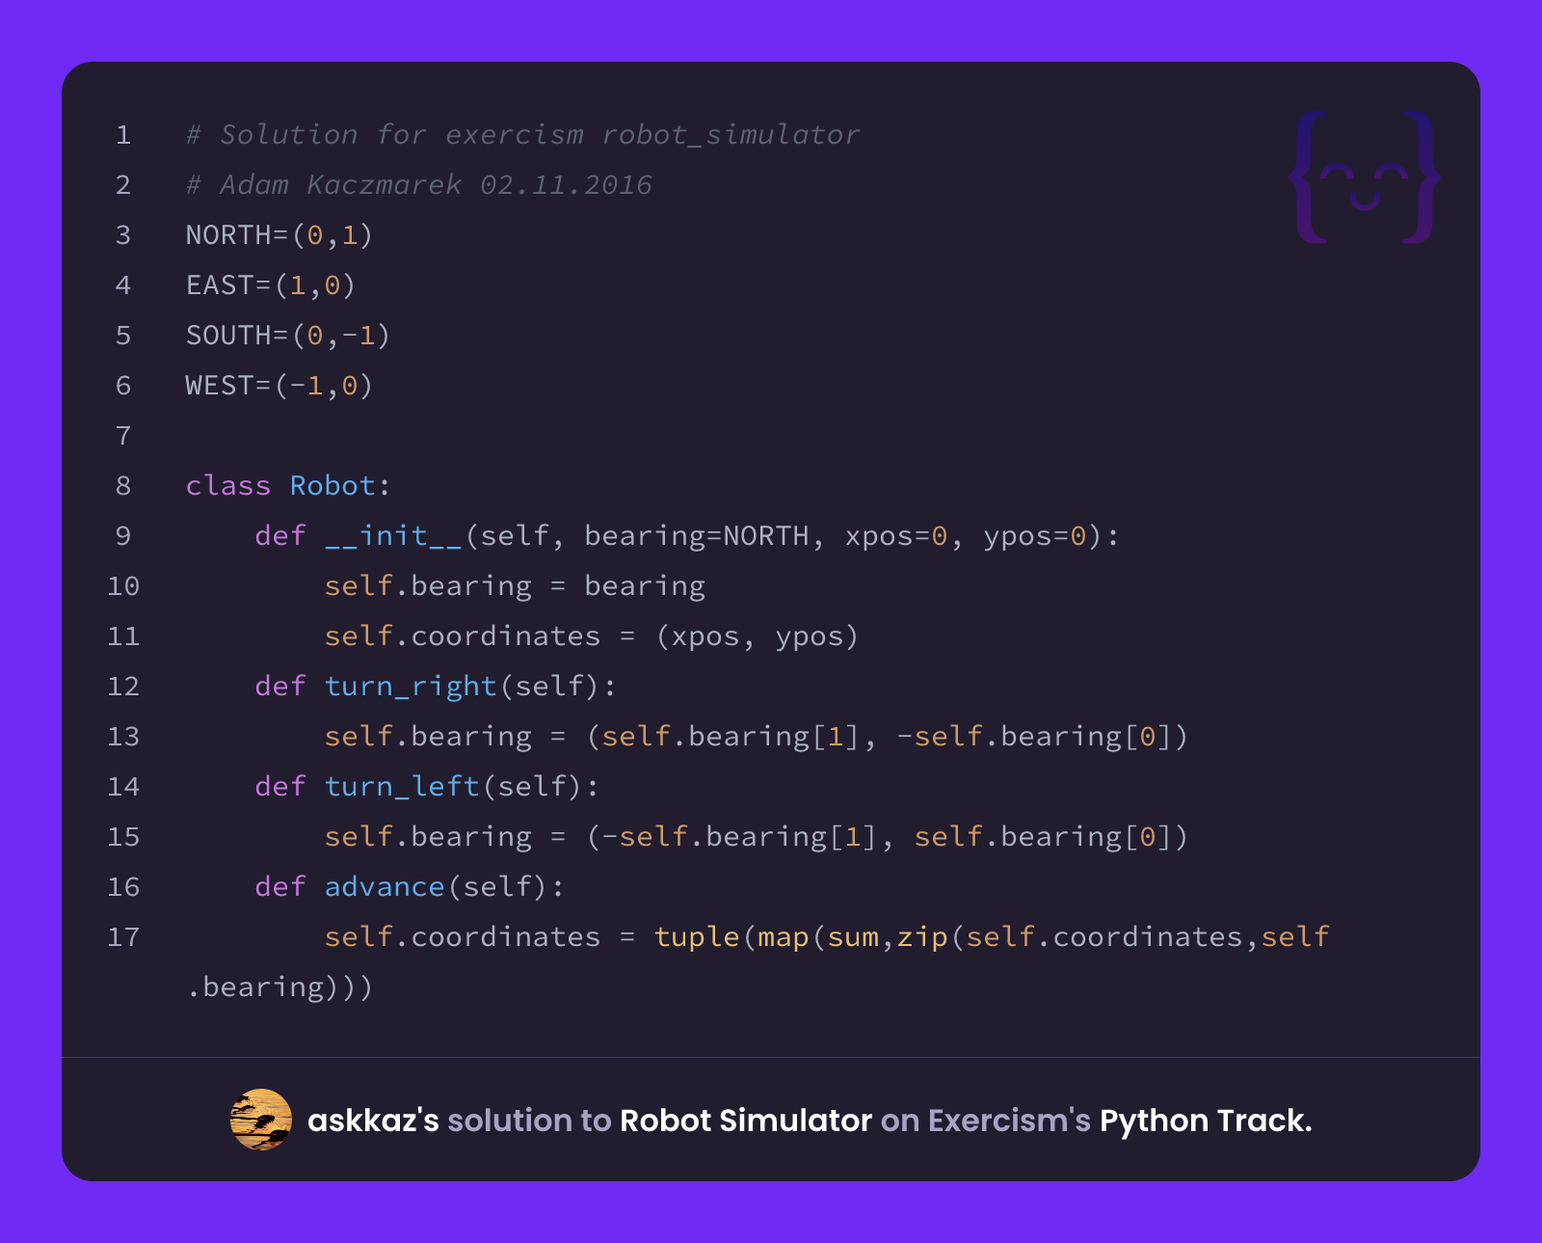Click line number 12 in the gutter
Image resolution: width=1542 pixels, height=1243 pixels.
click(x=123, y=687)
